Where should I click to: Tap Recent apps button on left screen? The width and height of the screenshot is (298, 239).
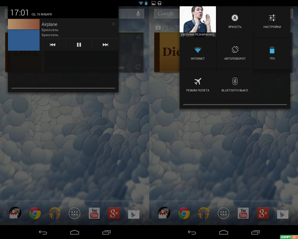click(x=106, y=232)
